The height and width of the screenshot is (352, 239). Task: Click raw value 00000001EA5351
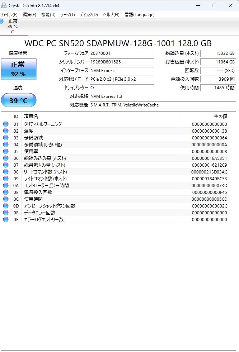tap(209, 158)
